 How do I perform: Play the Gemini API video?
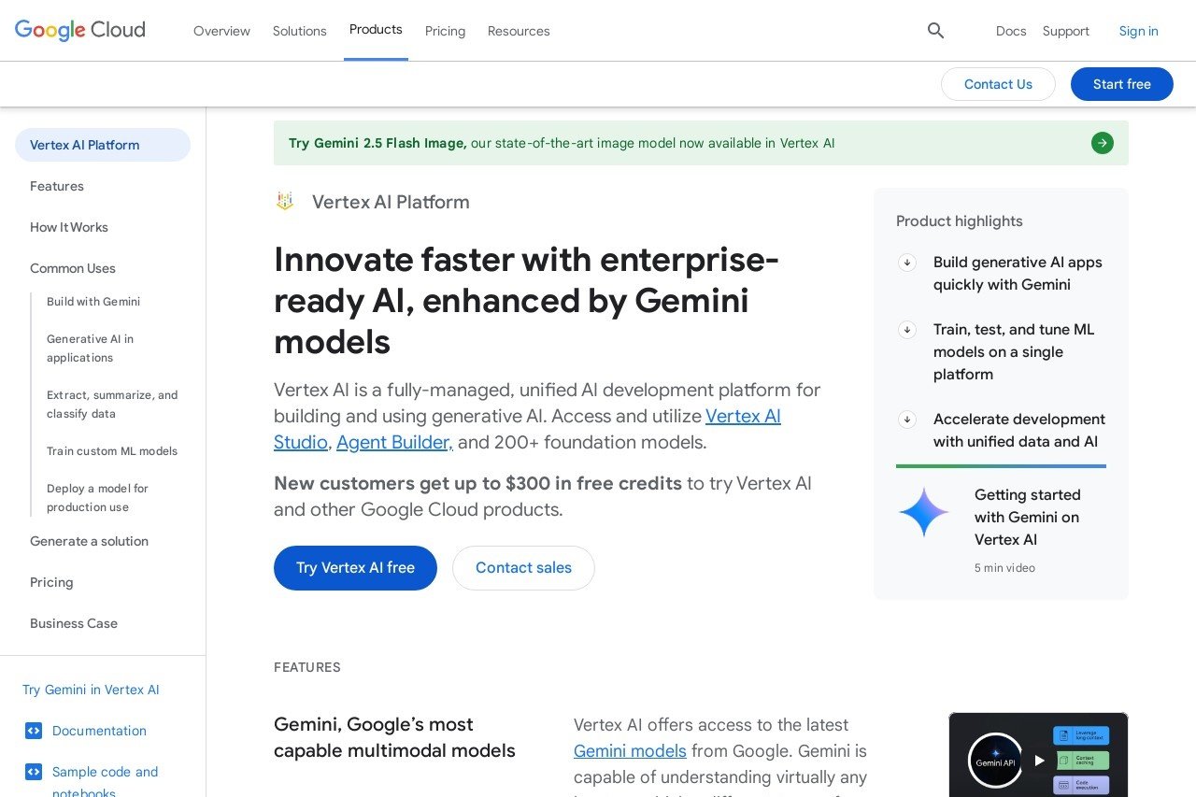point(1039,761)
